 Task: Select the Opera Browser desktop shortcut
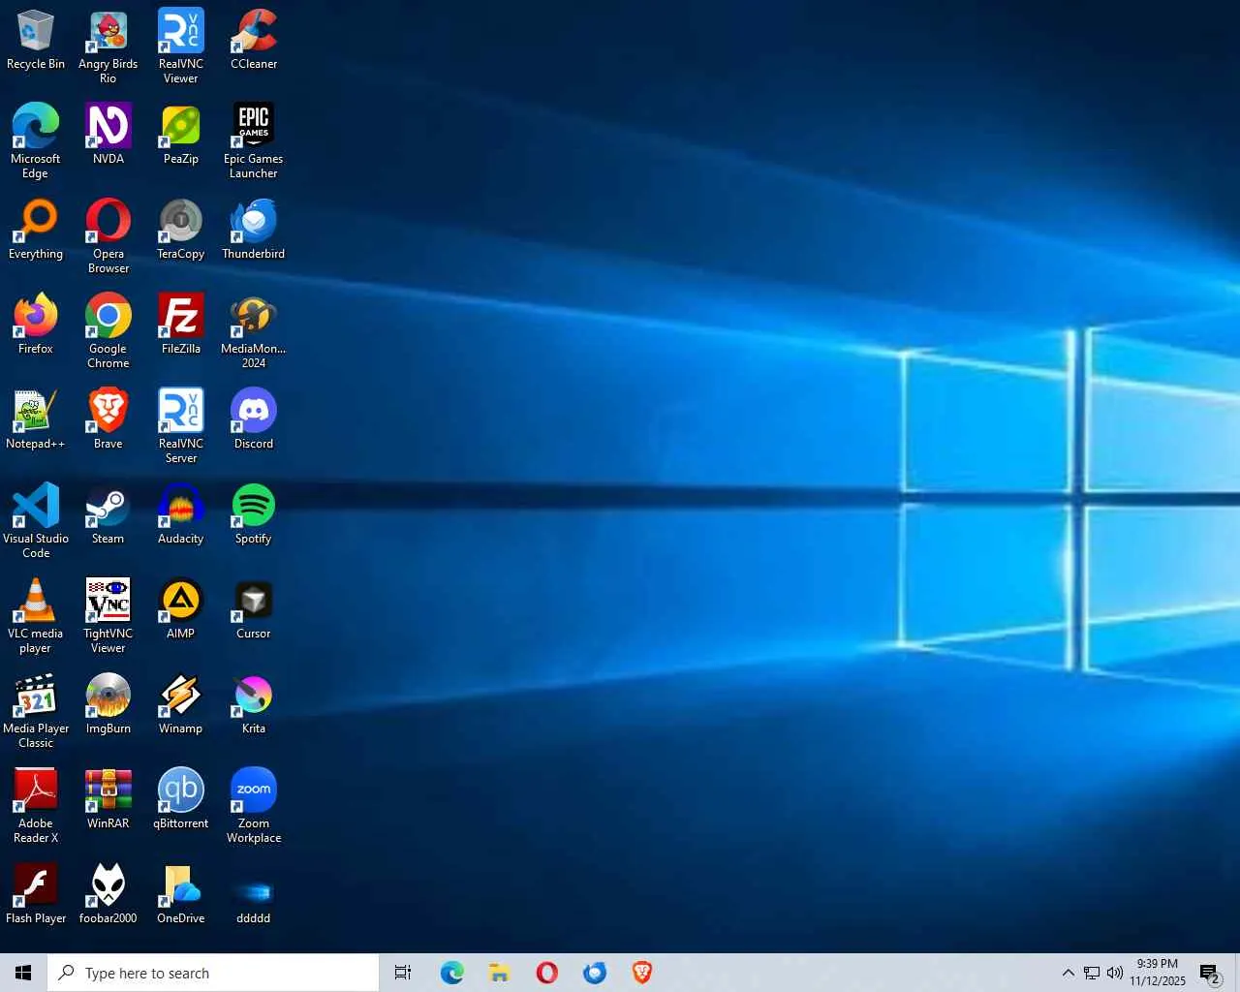pyautogui.click(x=108, y=236)
